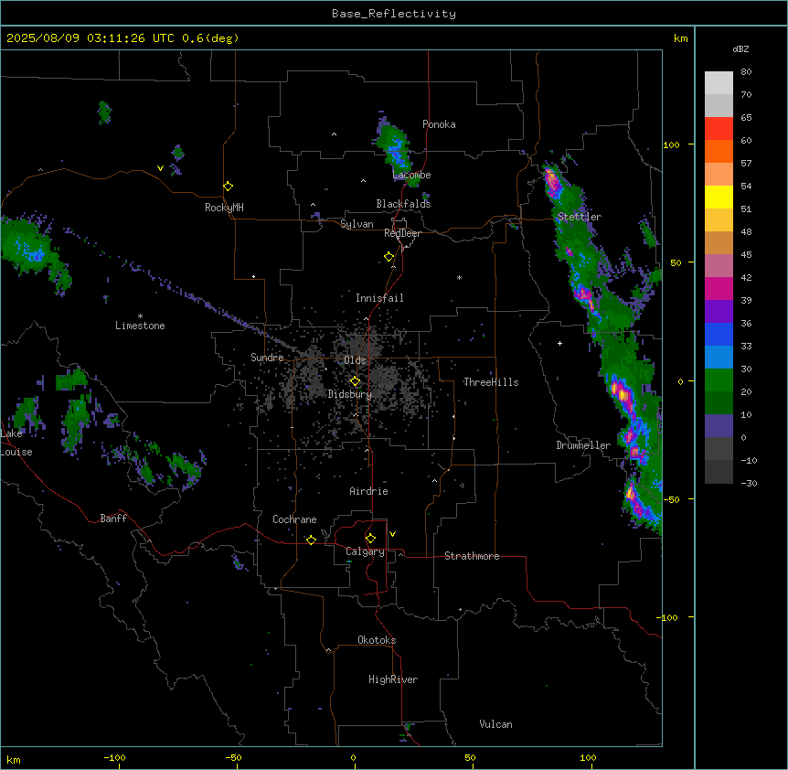Click the 39 dBZ purple legend swatch
Screen dimensions: 788x770
coord(719,311)
